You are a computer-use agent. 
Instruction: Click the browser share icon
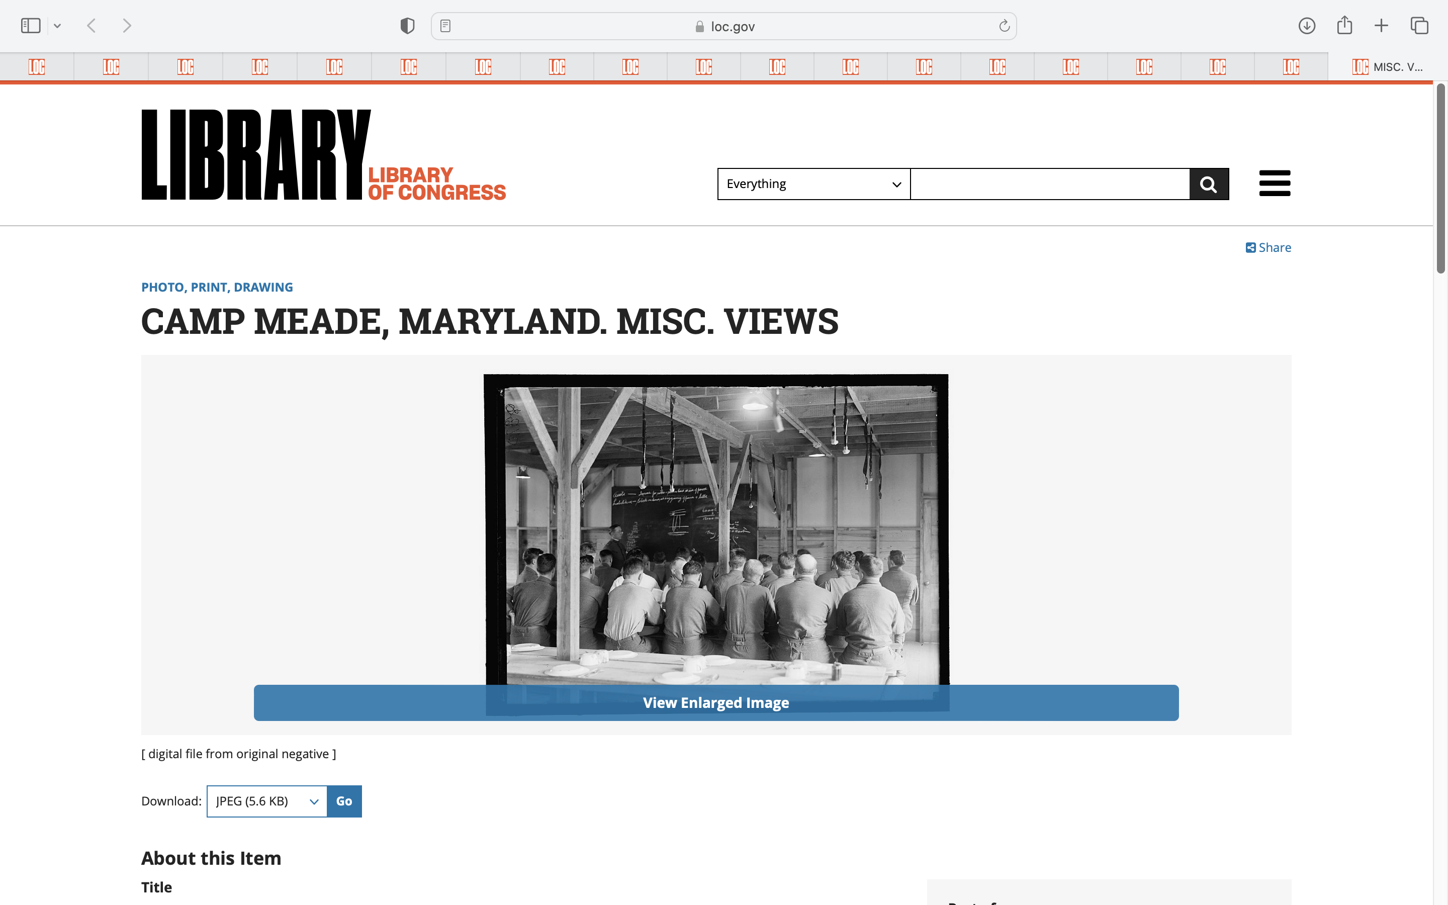1344,26
